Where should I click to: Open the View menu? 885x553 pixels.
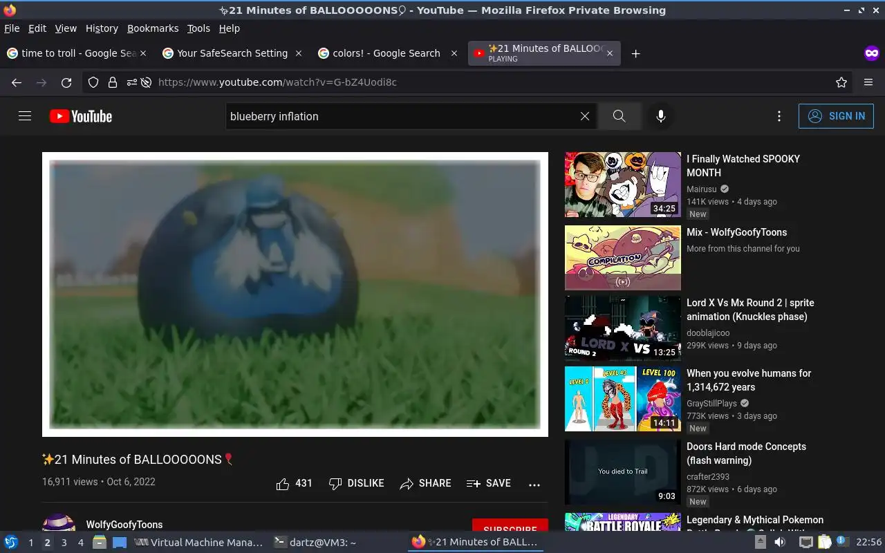[66, 28]
